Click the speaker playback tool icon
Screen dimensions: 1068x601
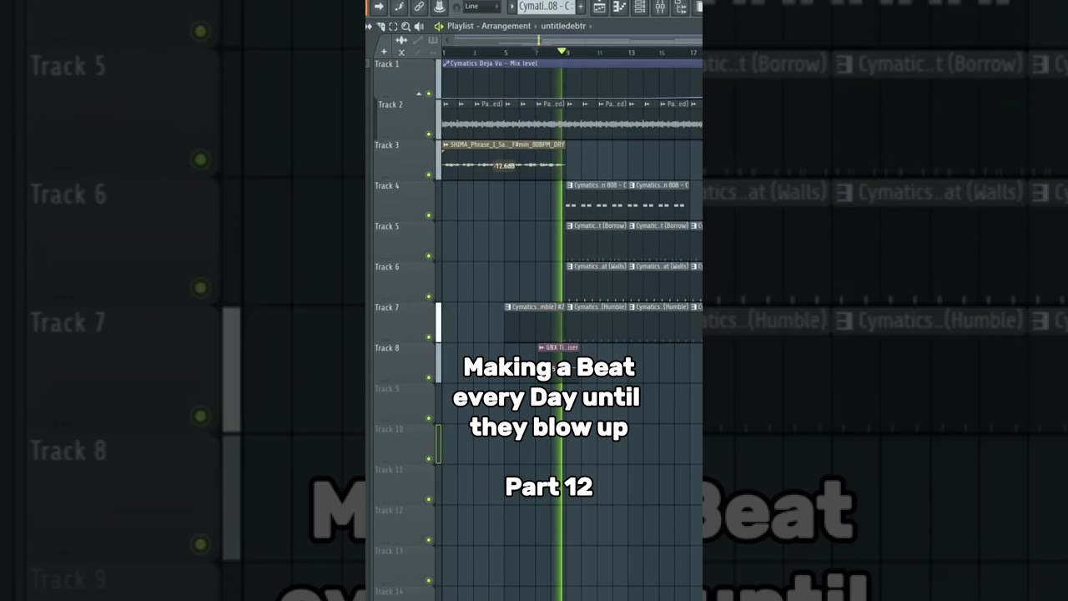tap(419, 26)
